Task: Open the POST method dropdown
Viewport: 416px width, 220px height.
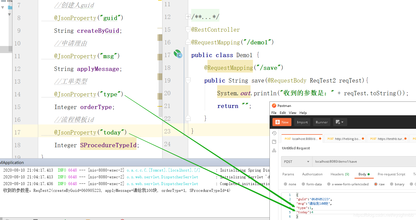Action: (297, 162)
